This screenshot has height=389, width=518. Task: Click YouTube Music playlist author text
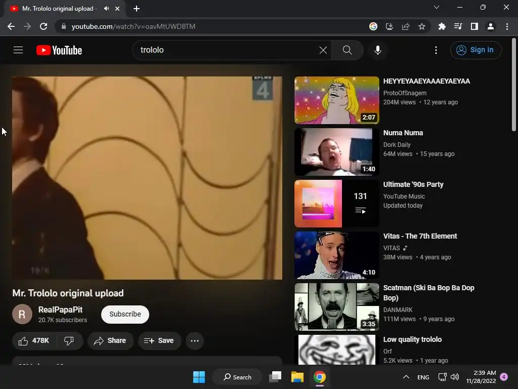coord(404,197)
